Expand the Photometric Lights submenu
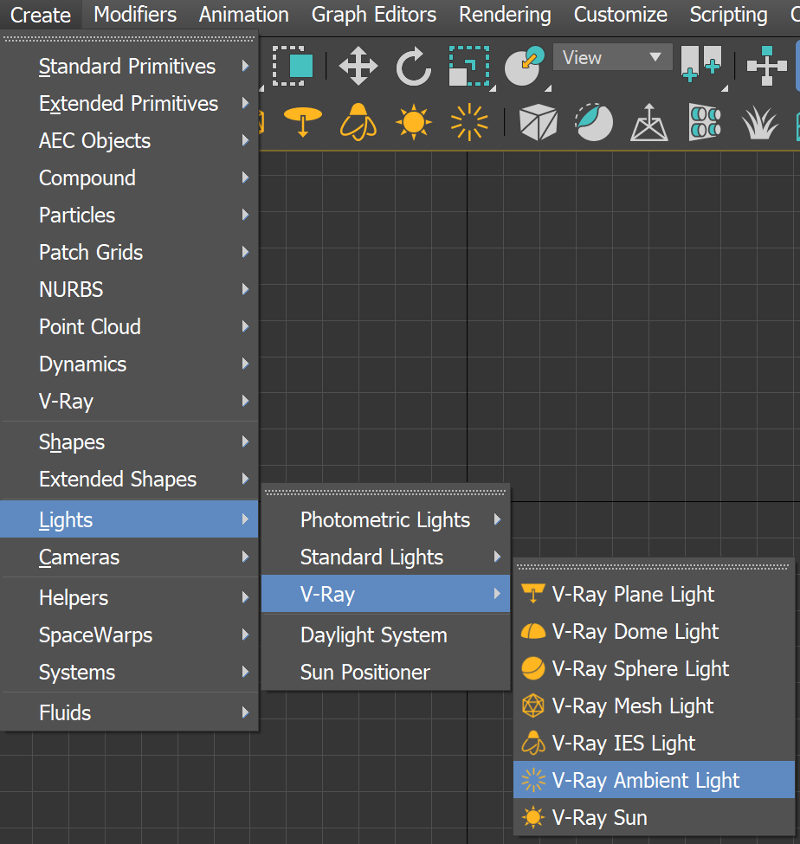800x844 pixels. [384, 520]
